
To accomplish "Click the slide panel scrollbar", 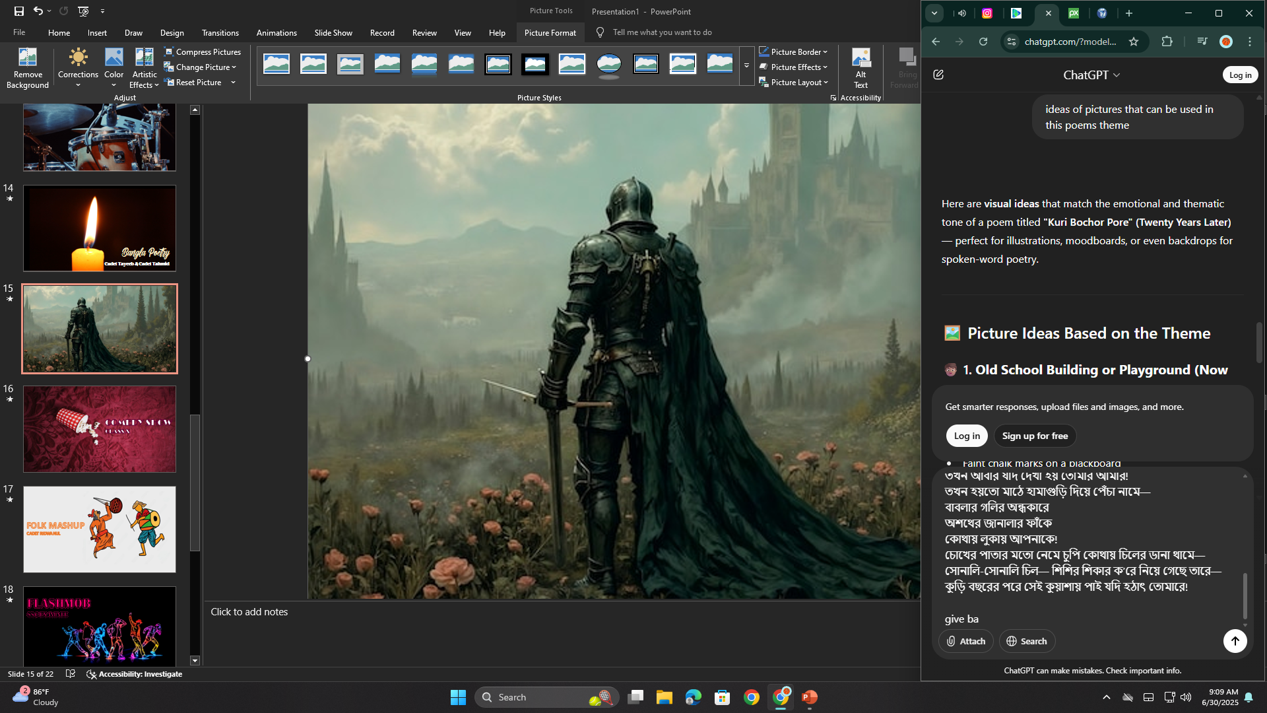I will (195, 482).
